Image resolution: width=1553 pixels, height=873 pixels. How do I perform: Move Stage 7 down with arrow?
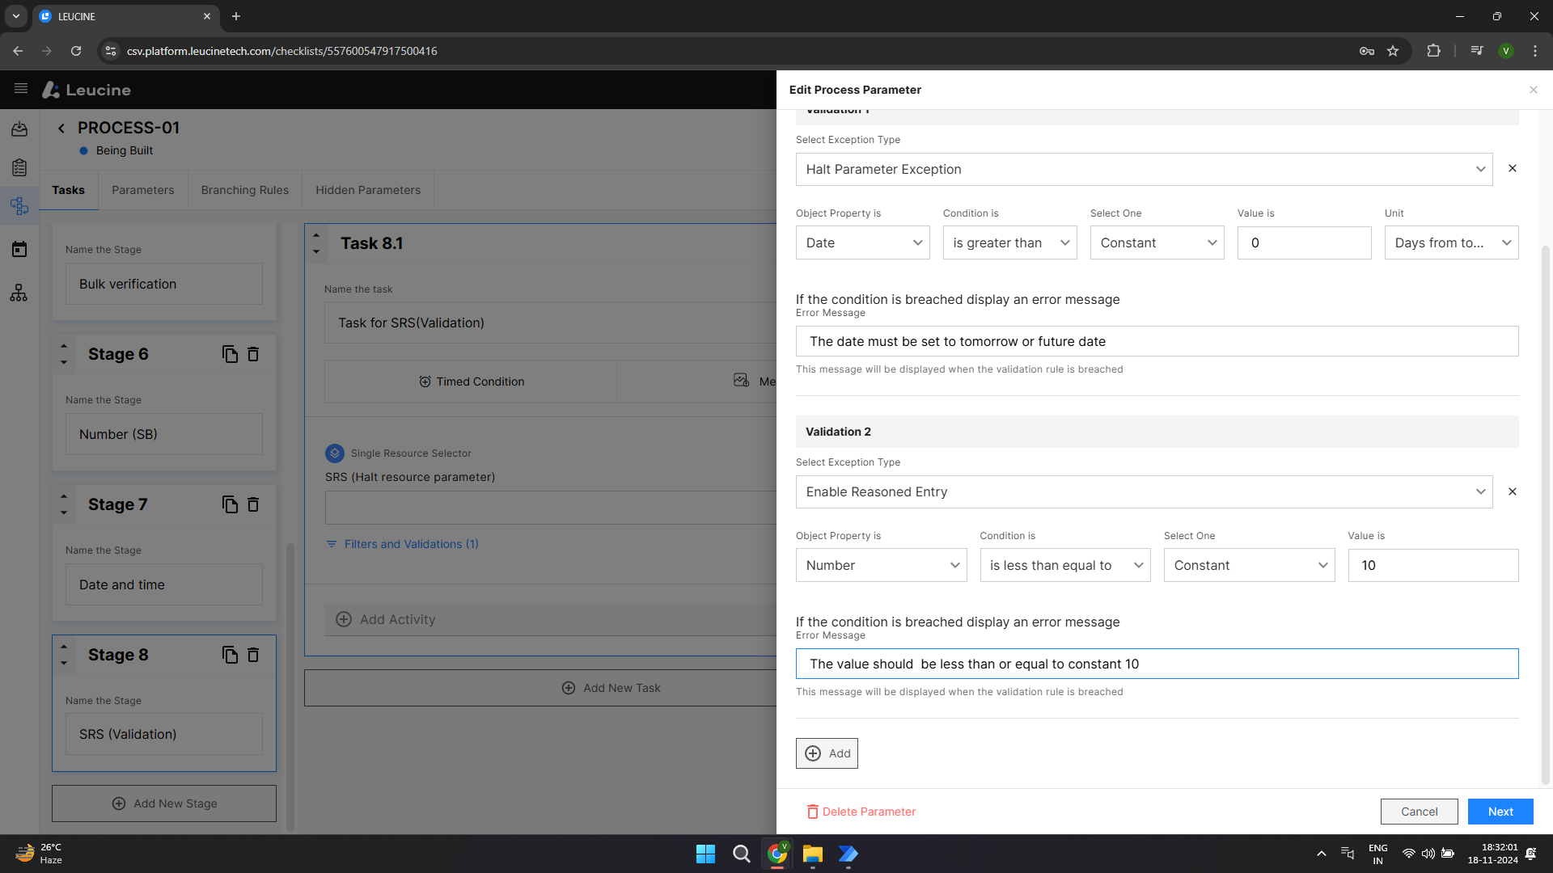(64, 512)
